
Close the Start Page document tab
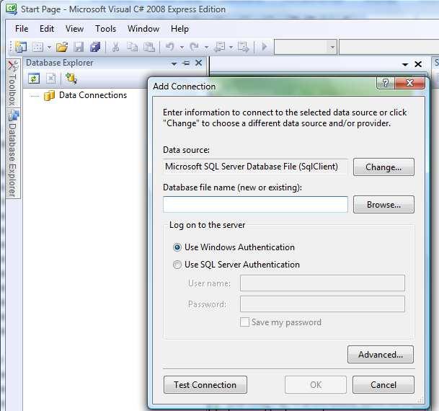(418, 64)
